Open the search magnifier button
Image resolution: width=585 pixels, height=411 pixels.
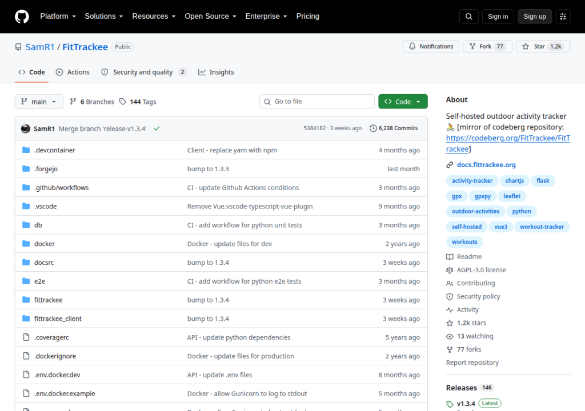[469, 17]
